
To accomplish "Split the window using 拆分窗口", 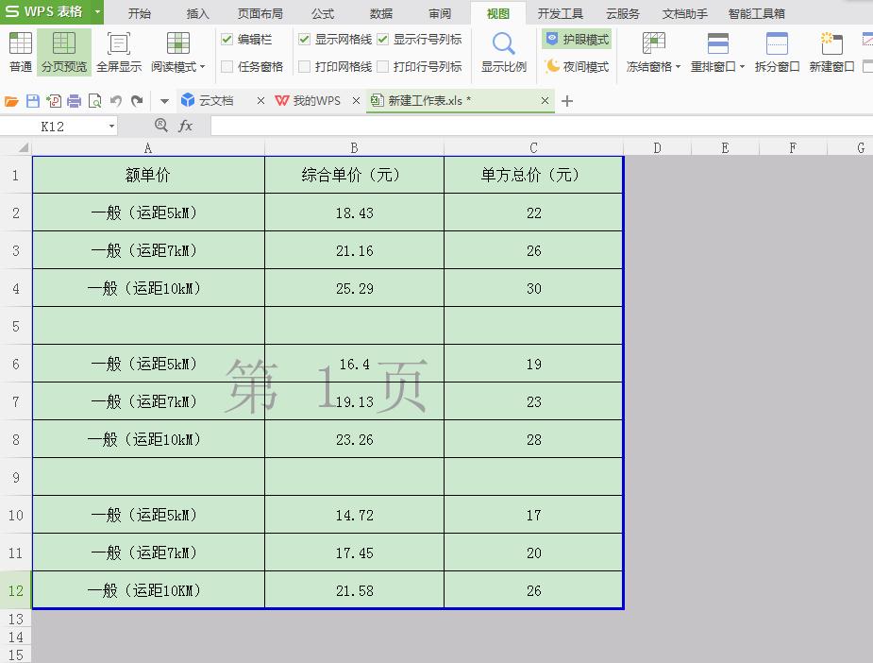I will tap(777, 50).
